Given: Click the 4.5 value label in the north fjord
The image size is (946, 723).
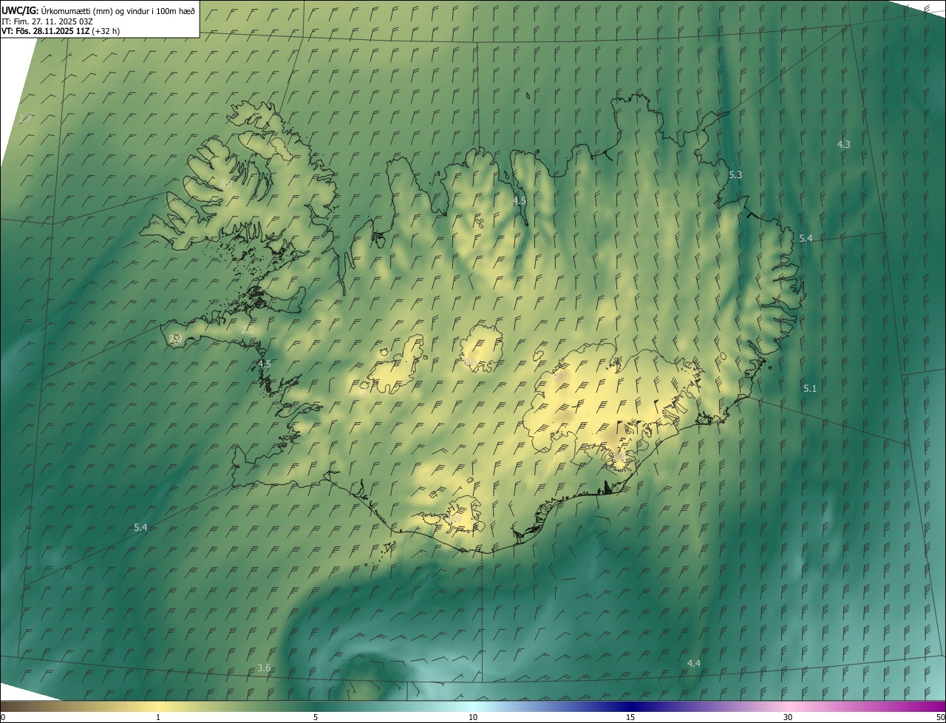Looking at the screenshot, I should pos(520,200).
